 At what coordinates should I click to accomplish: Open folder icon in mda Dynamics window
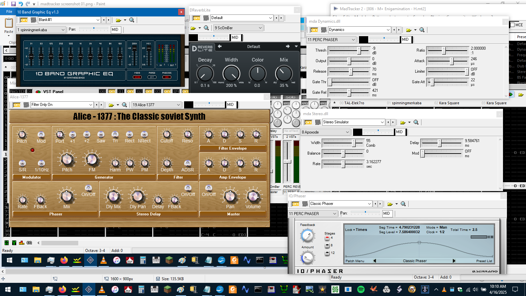(x=409, y=30)
